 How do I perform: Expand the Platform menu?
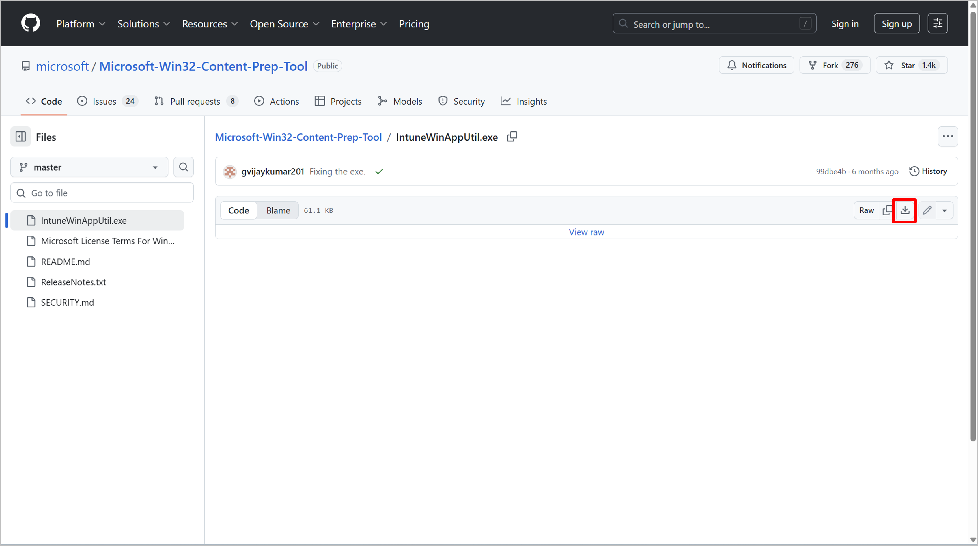[81, 24]
